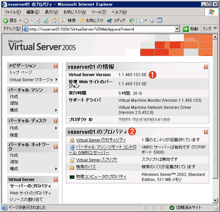The width and height of the screenshot is (220, 212).
Task: Open the Virtual Server スクリプト link
Action: coord(97,160)
